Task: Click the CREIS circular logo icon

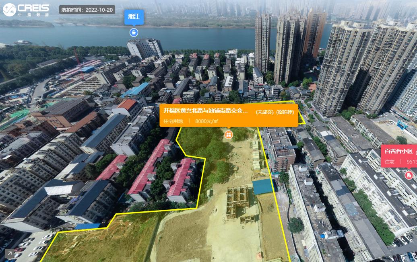Action: [10, 10]
